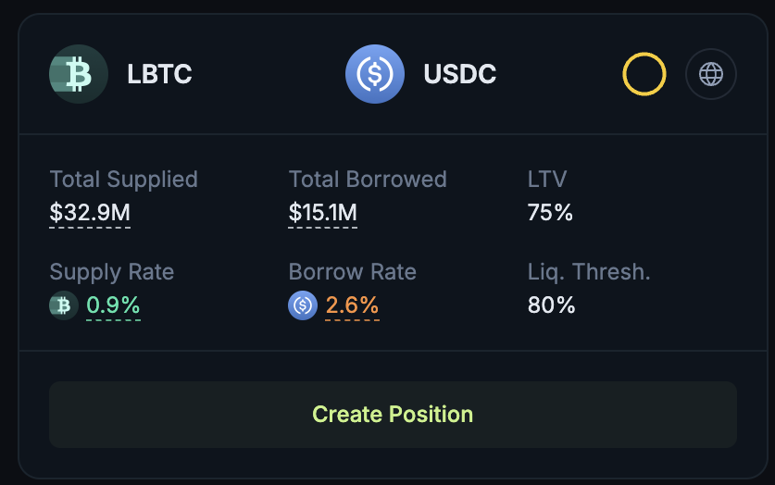This screenshot has width=775, height=485.
Task: Click the USDC token icon in header
Action: (375, 74)
